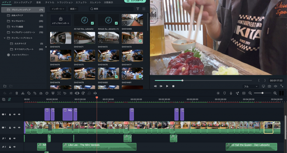The height and width of the screenshot is (153, 287).
Task: Open the エフェクト tab
Action: coord(81,2)
